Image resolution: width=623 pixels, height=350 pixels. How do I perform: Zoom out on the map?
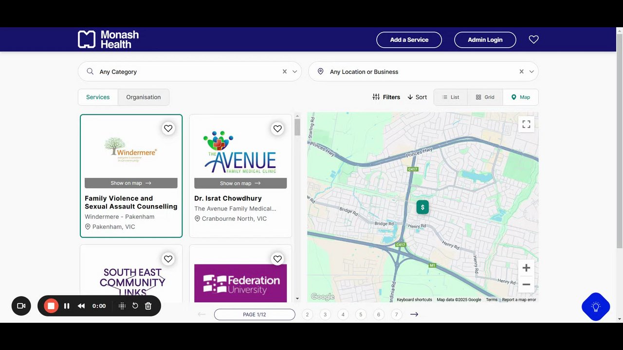pos(526,284)
